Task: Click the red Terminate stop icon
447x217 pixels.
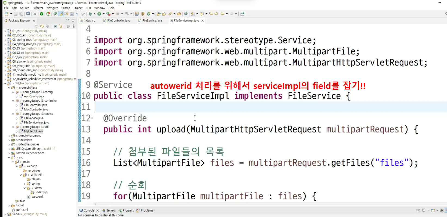Action: tap(118, 14)
